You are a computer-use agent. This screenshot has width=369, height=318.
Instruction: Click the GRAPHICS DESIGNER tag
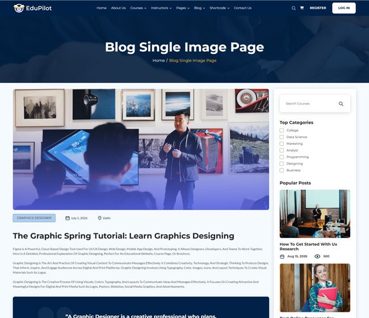34,218
